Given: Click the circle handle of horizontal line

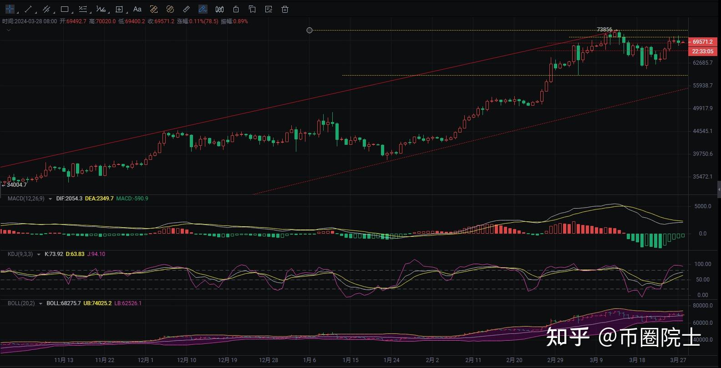Looking at the screenshot, I should [310, 30].
